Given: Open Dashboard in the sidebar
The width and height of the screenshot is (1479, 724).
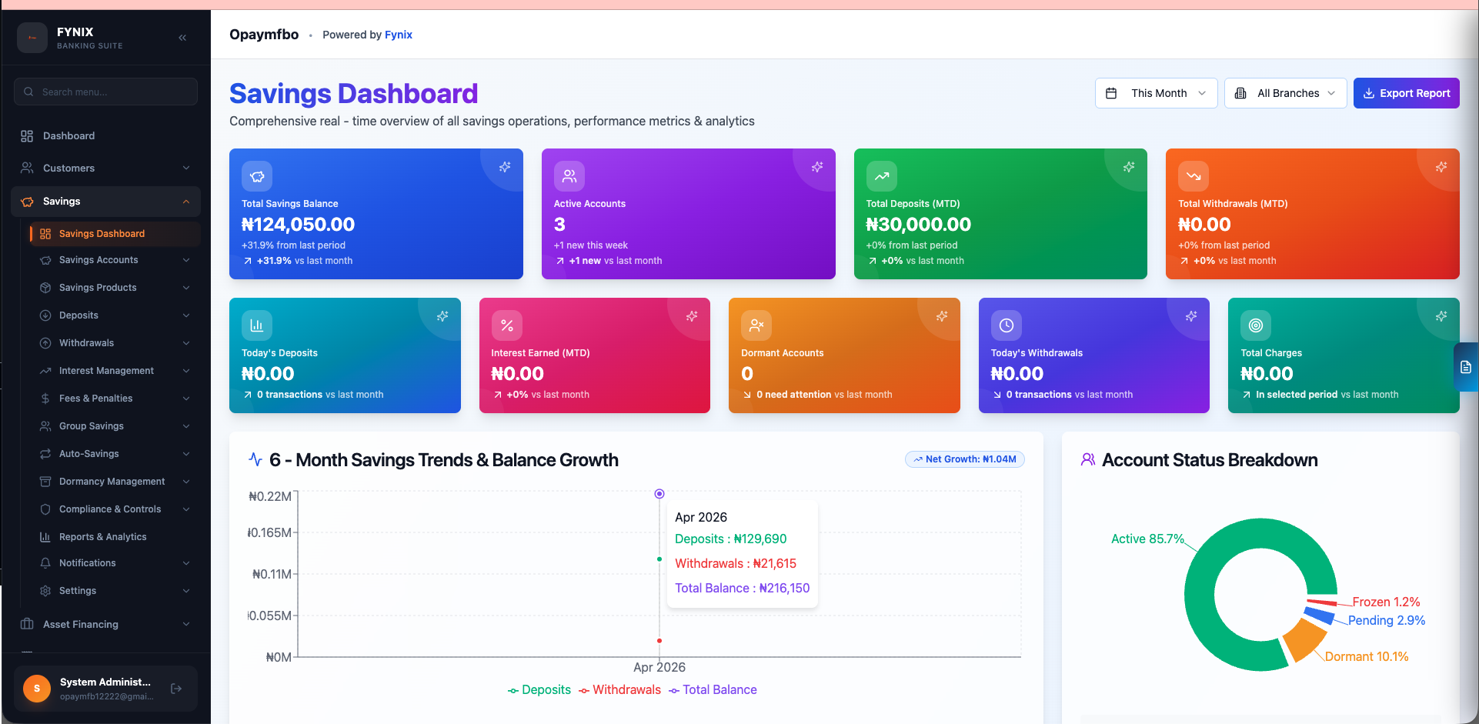Looking at the screenshot, I should coord(105,135).
